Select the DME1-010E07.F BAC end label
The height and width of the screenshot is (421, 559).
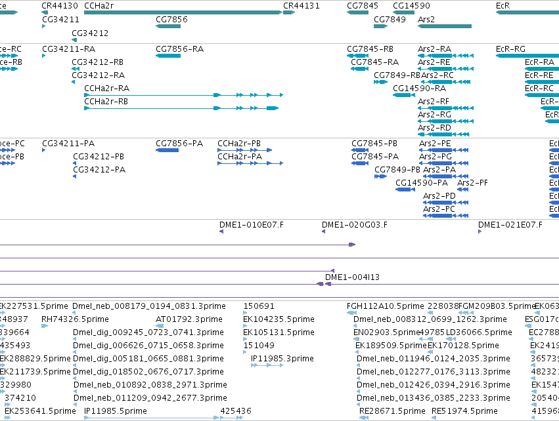coord(252,225)
